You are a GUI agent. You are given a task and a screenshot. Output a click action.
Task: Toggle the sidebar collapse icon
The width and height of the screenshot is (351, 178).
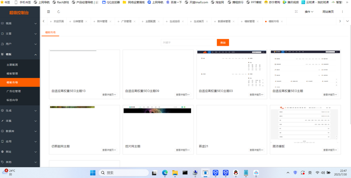[x=49, y=12]
